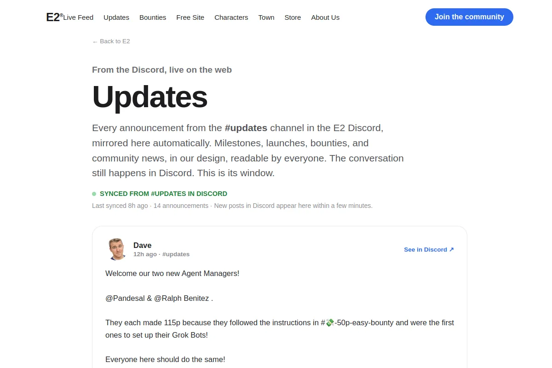Click the SYNCED FROM #UPDATES IN DISCORD label

coord(163,194)
